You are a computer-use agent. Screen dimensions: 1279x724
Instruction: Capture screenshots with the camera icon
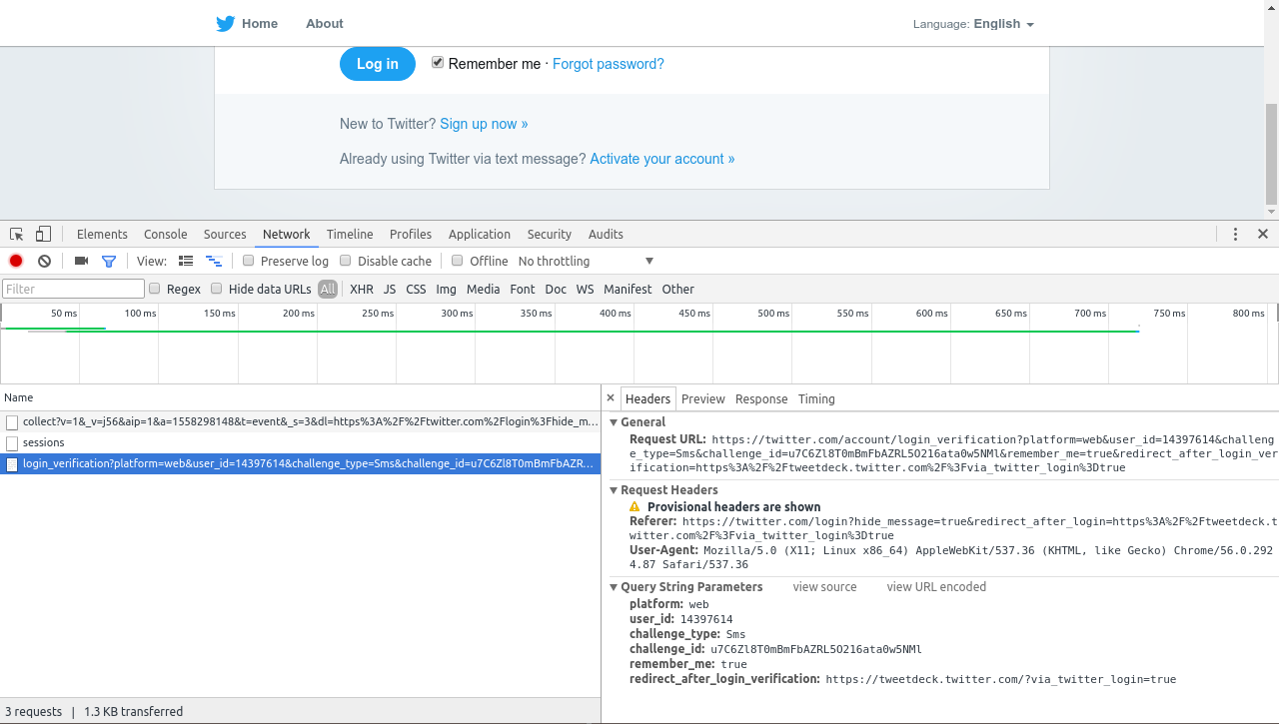coord(82,261)
